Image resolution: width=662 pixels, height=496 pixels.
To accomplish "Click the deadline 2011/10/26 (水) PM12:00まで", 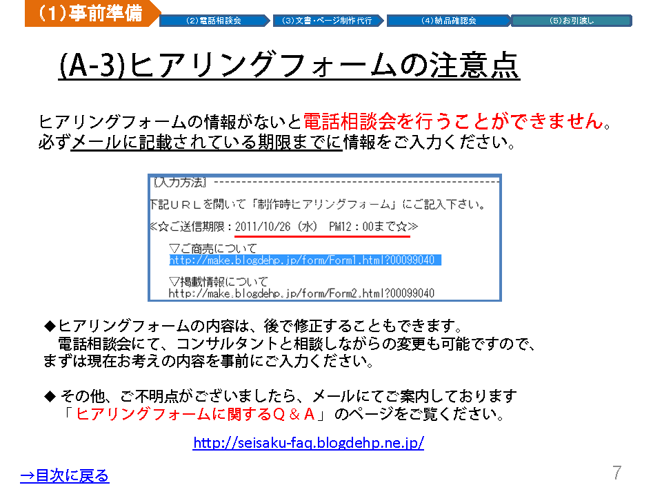I will 321,227.
